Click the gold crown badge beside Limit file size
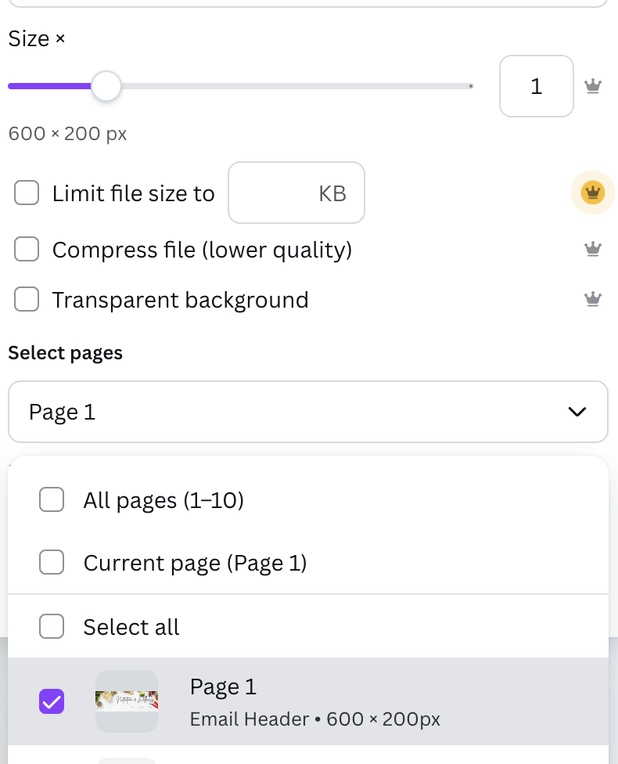618x764 pixels. (593, 193)
